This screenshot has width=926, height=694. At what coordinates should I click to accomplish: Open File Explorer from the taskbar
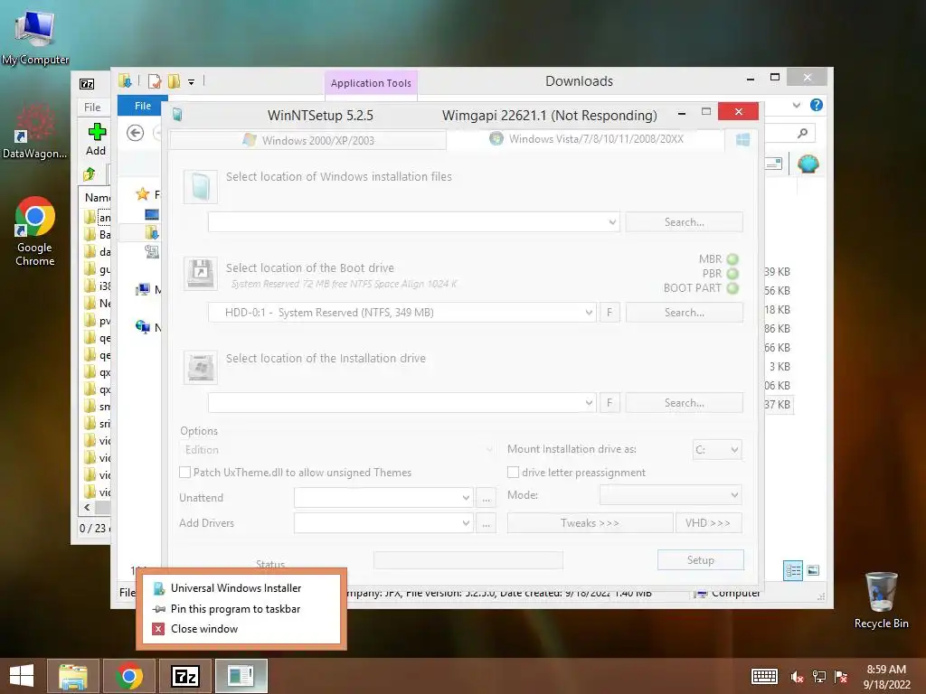click(72, 676)
